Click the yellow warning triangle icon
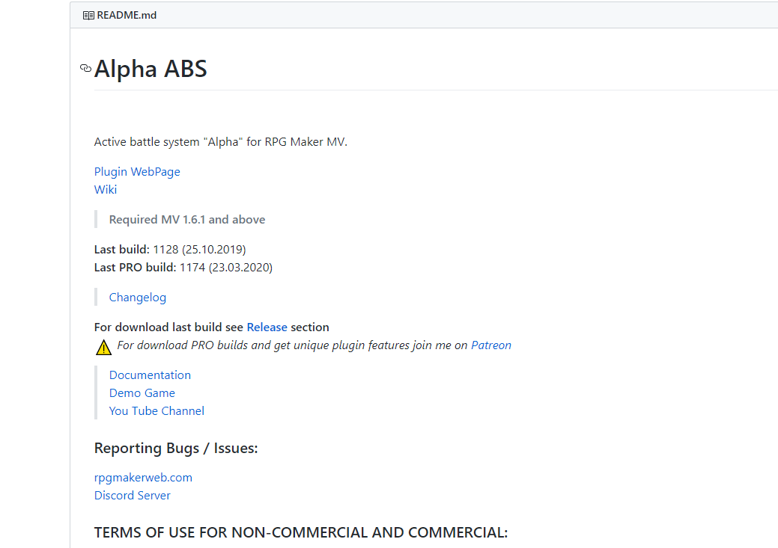This screenshot has height=548, width=778. click(103, 347)
